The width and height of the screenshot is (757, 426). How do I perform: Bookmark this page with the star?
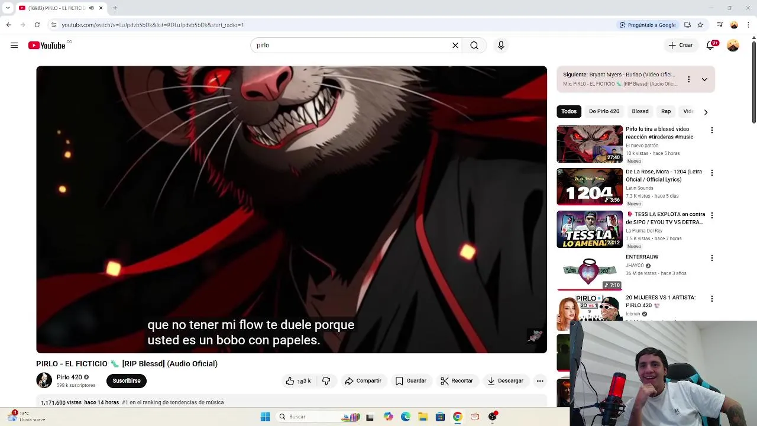pos(700,25)
